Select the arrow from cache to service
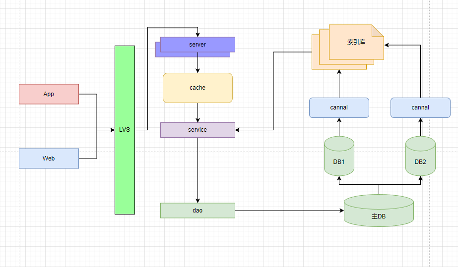Screen dimensions: 458x267 click(197, 112)
